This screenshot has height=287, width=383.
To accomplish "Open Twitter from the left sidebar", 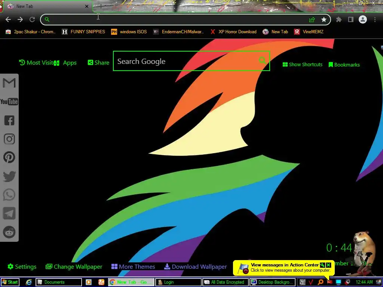I will [9, 176].
